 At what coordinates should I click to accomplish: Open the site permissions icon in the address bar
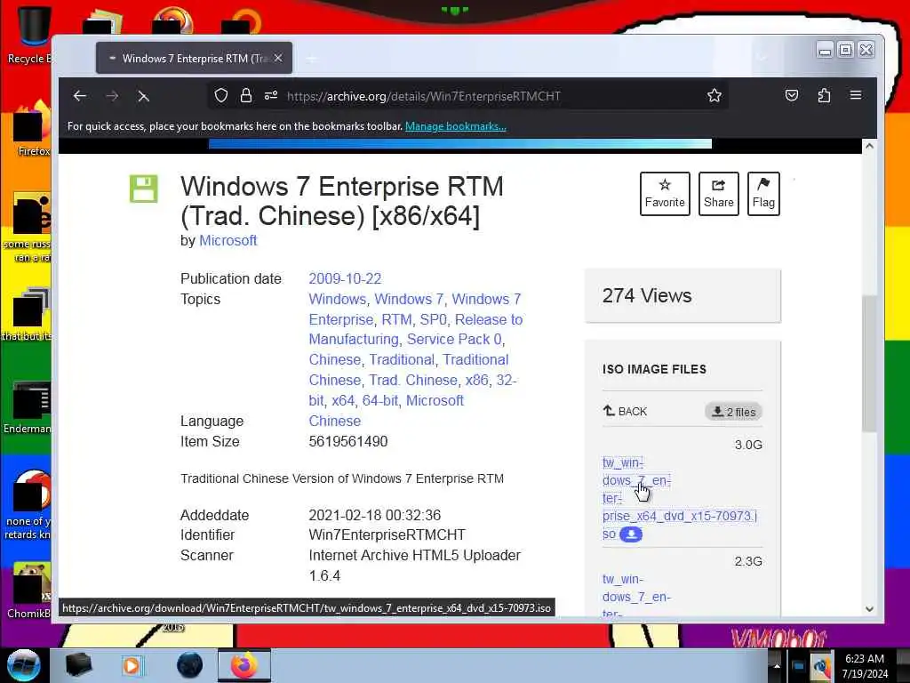pyautogui.click(x=271, y=95)
